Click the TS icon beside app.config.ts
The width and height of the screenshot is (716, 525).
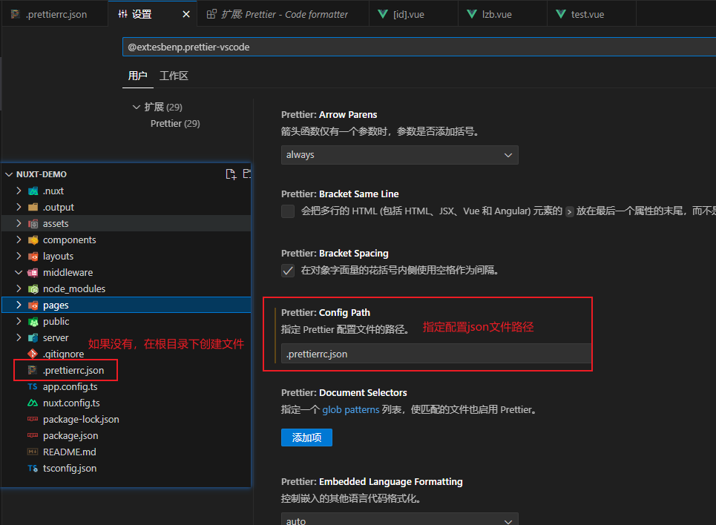tap(33, 386)
